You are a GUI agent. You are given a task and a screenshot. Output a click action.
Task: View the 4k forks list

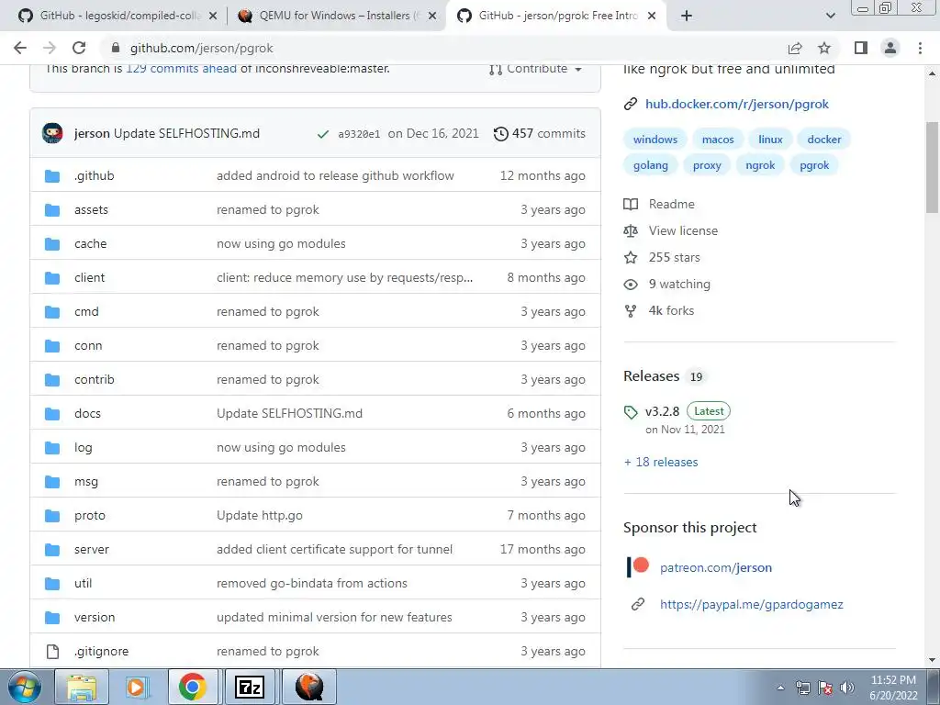tap(671, 310)
